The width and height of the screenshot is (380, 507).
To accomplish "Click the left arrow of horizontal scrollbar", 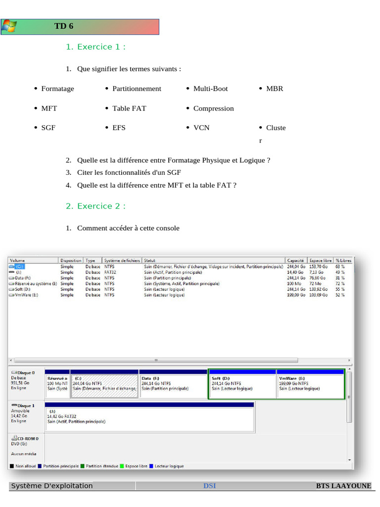I will (x=11, y=360).
